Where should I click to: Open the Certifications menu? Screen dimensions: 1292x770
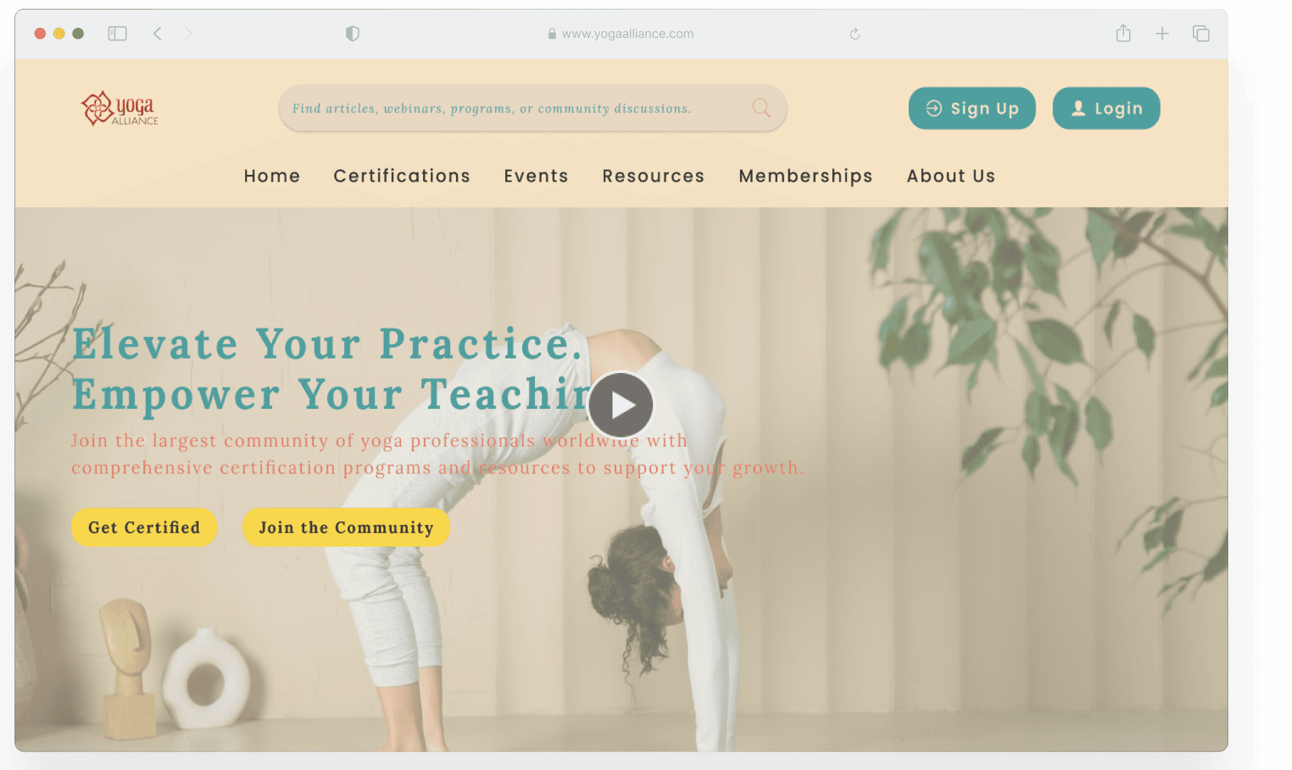402,175
